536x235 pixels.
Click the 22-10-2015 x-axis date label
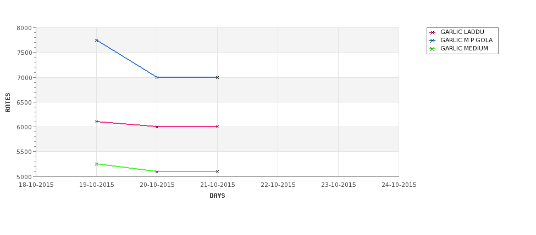[278, 185]
